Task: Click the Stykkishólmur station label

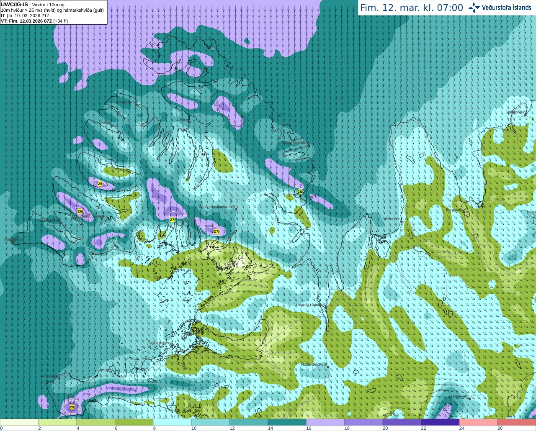Action: point(160,343)
